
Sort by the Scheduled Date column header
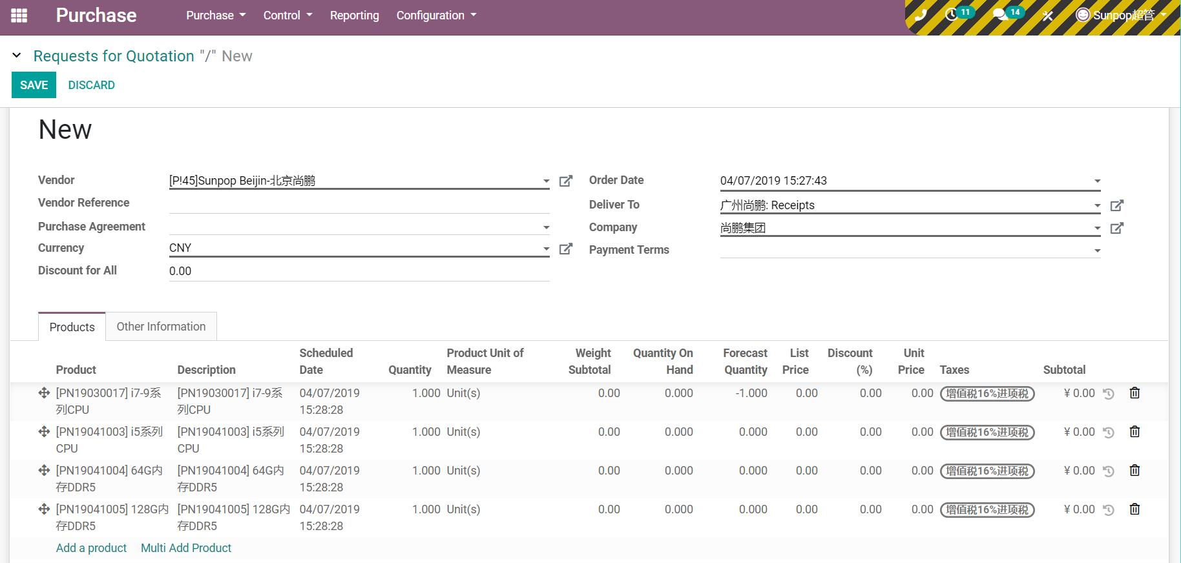pos(326,362)
